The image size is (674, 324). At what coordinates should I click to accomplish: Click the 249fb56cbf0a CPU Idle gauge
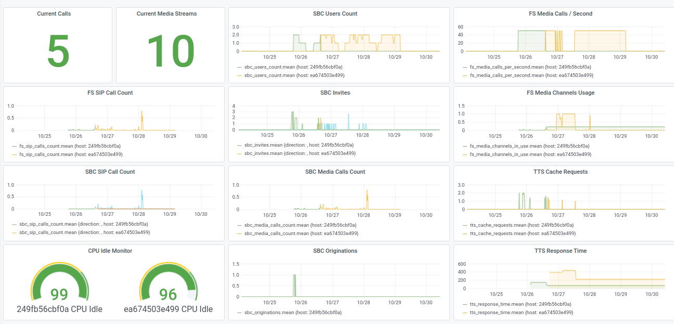tap(59, 283)
